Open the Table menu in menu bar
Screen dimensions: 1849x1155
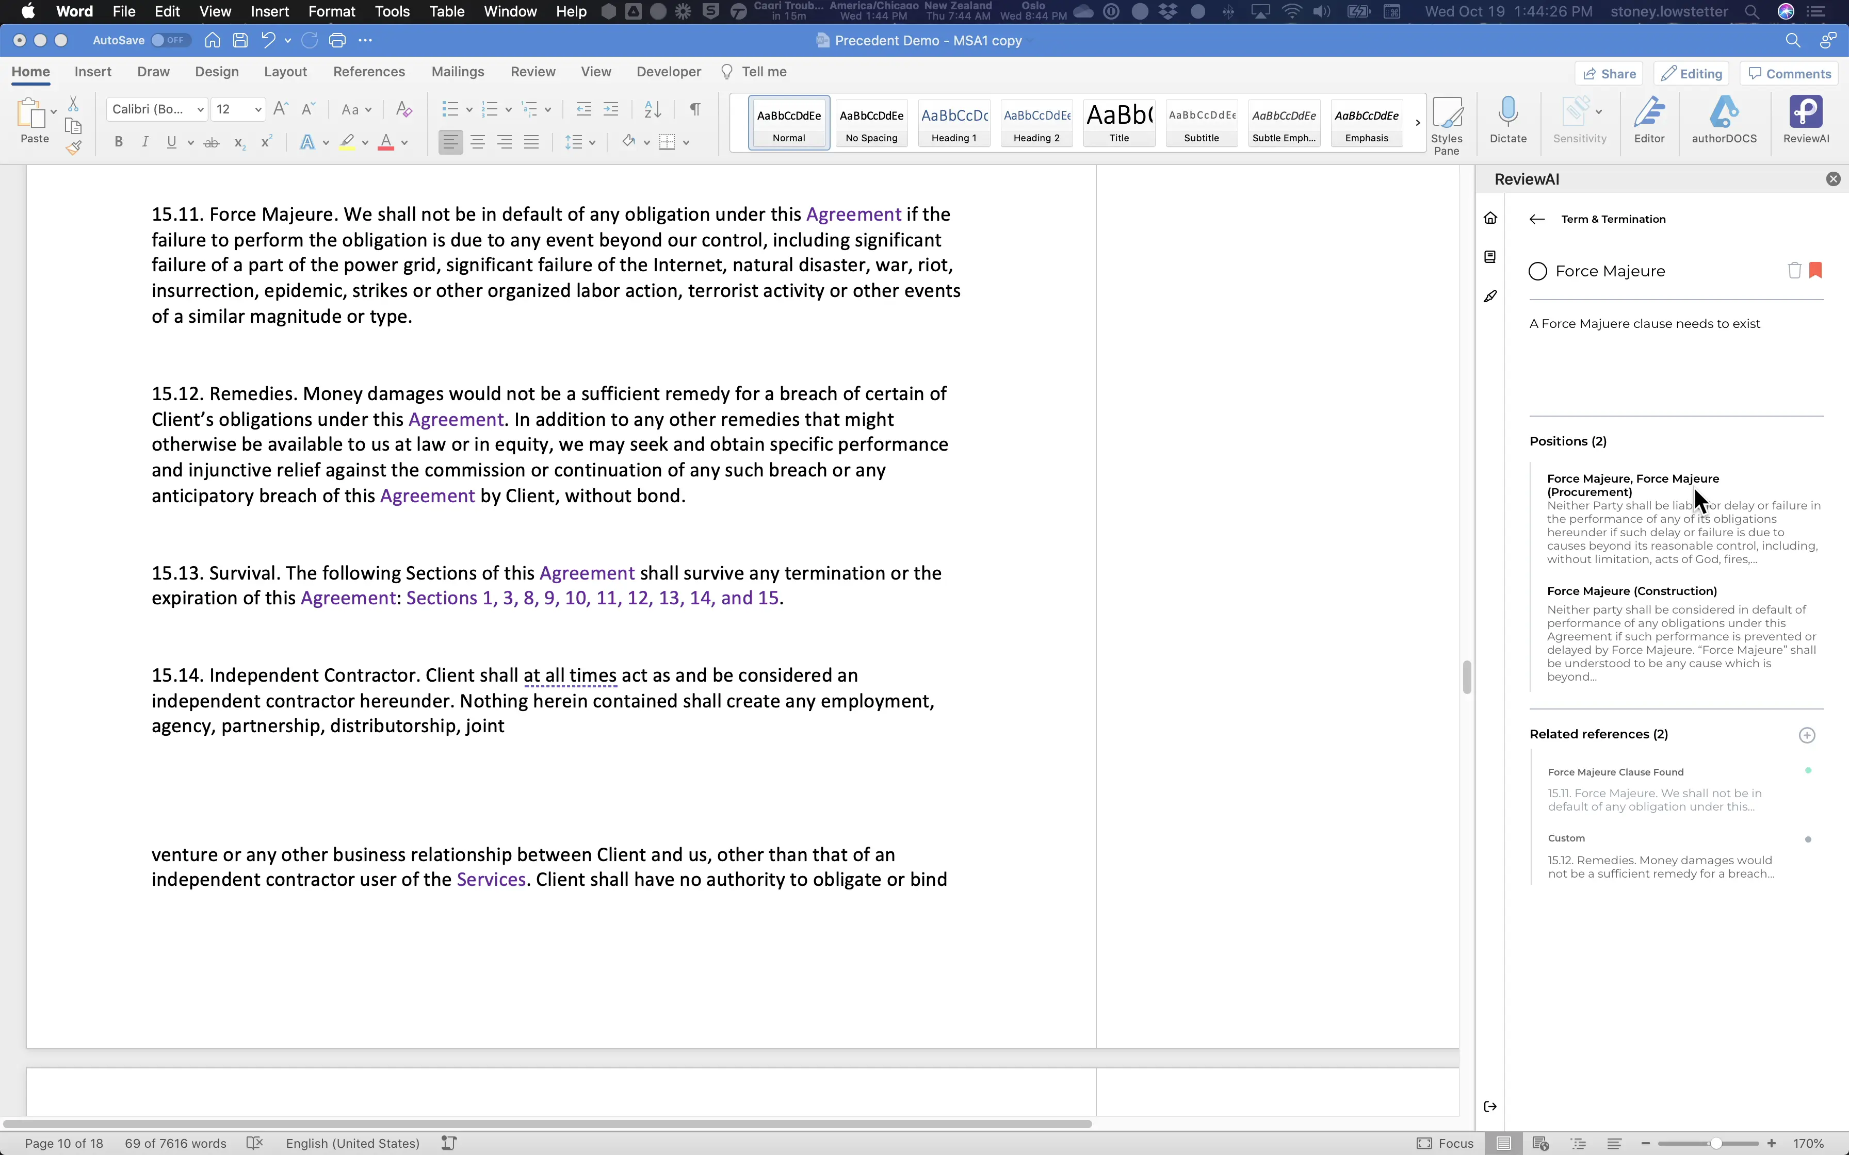[447, 11]
